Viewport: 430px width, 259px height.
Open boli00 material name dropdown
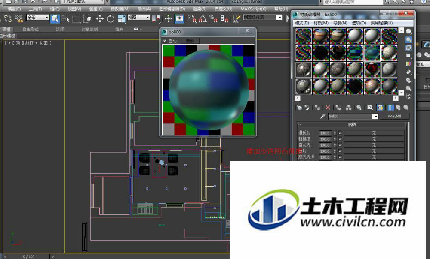click(375, 117)
